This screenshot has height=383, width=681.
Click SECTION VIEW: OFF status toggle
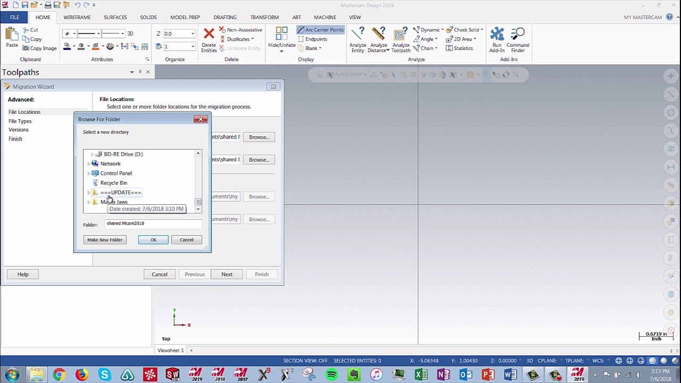tap(305, 361)
